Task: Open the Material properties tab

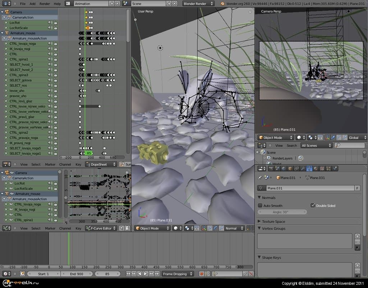Action: tap(316, 168)
